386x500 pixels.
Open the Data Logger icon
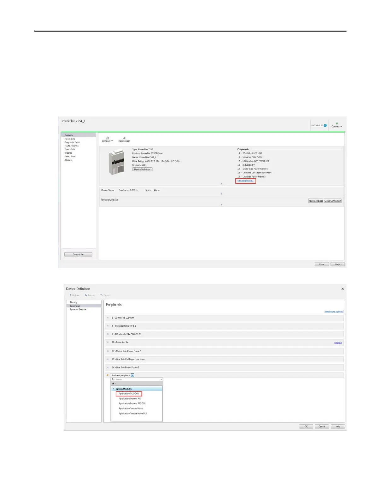[x=124, y=138]
